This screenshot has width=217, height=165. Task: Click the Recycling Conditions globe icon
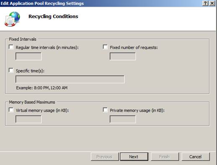click(12, 19)
